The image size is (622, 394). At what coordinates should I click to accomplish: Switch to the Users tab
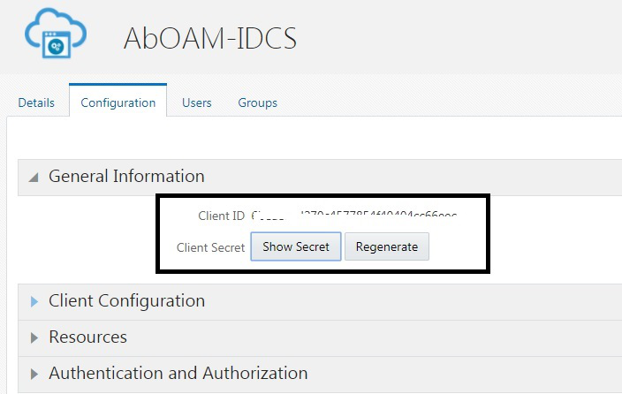pyautogui.click(x=196, y=102)
